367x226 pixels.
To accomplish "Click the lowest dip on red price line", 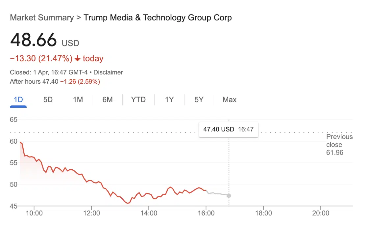I will (x=128, y=203).
